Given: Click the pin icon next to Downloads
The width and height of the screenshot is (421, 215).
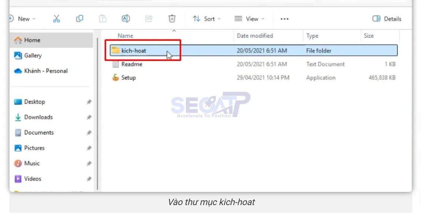Looking at the screenshot, I should [89, 117].
